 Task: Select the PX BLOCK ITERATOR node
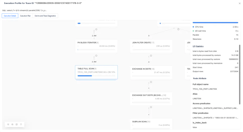(96, 46)
